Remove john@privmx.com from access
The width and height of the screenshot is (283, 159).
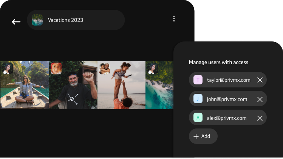coord(260,99)
